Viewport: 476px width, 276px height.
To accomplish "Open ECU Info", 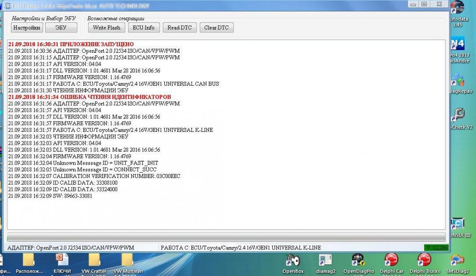I will click(143, 28).
